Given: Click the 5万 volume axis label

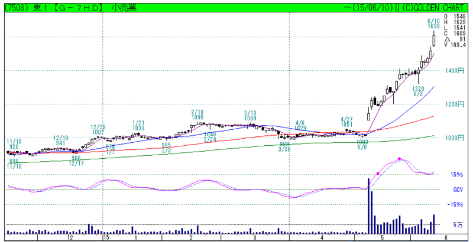Looking at the screenshot, I should click(x=458, y=225).
